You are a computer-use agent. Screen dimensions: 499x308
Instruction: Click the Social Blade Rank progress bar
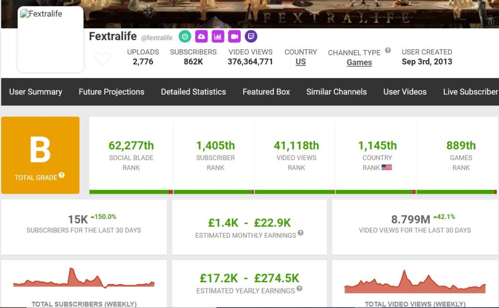(131, 192)
